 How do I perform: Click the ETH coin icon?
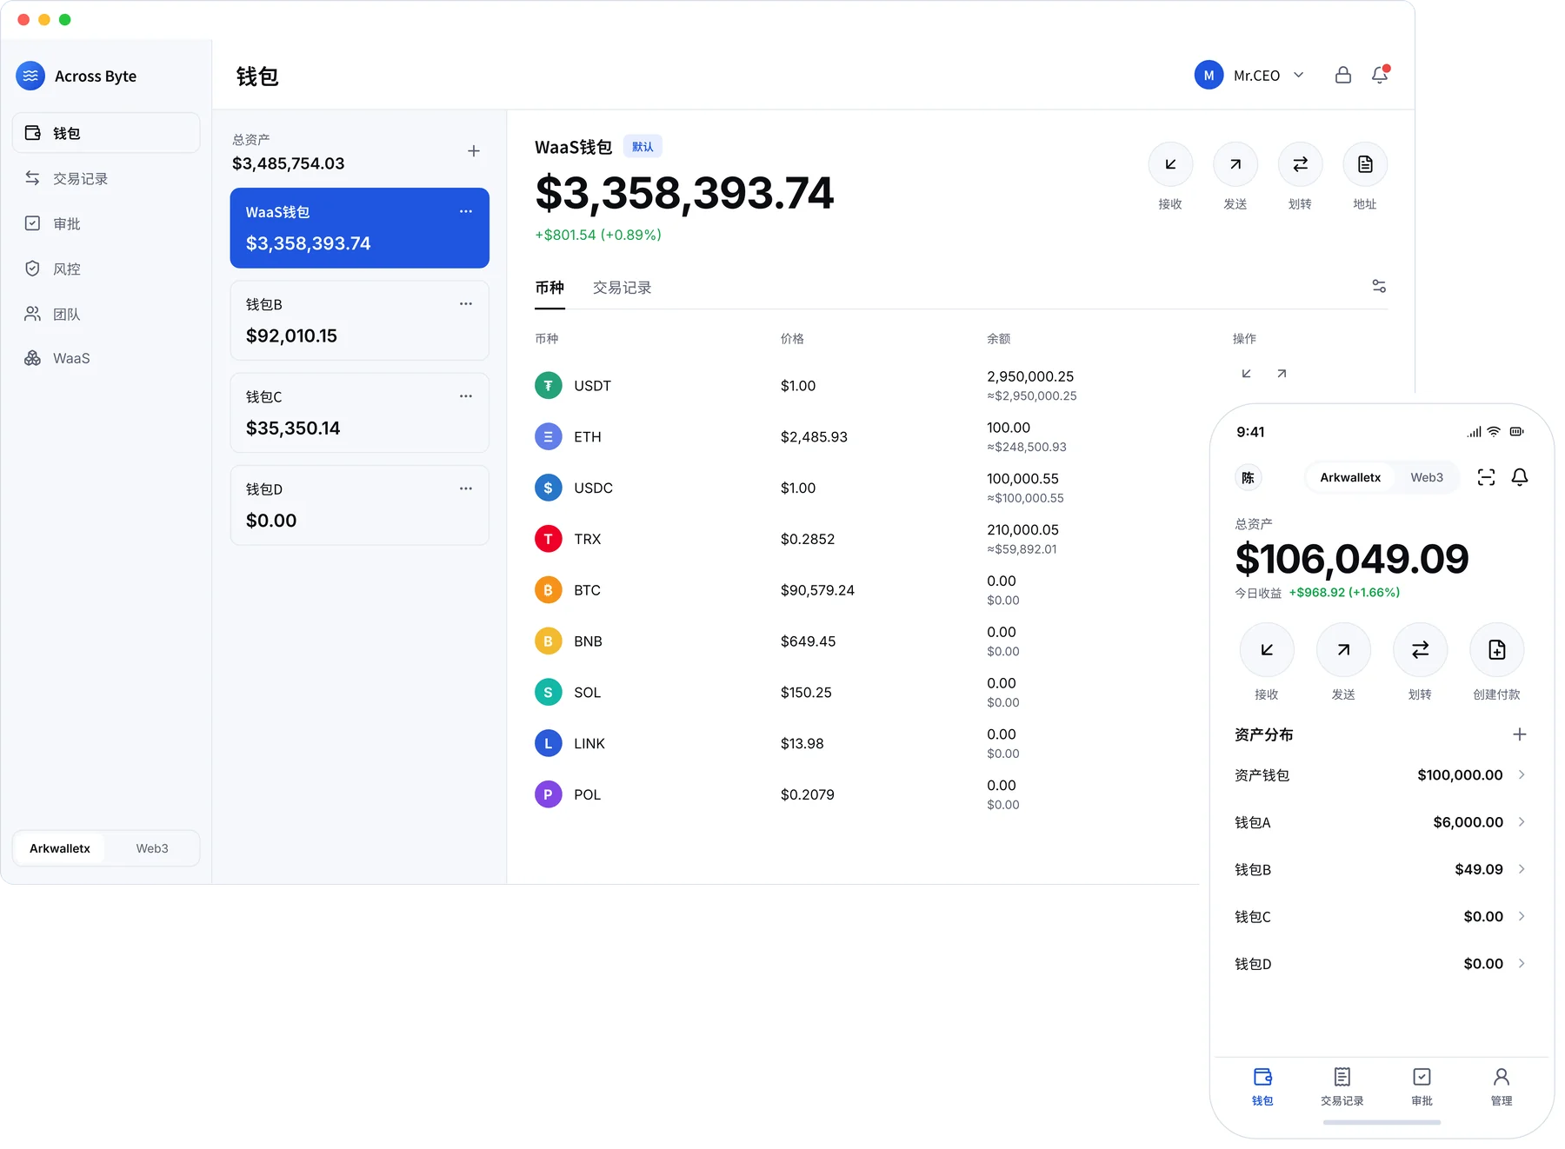tap(548, 436)
